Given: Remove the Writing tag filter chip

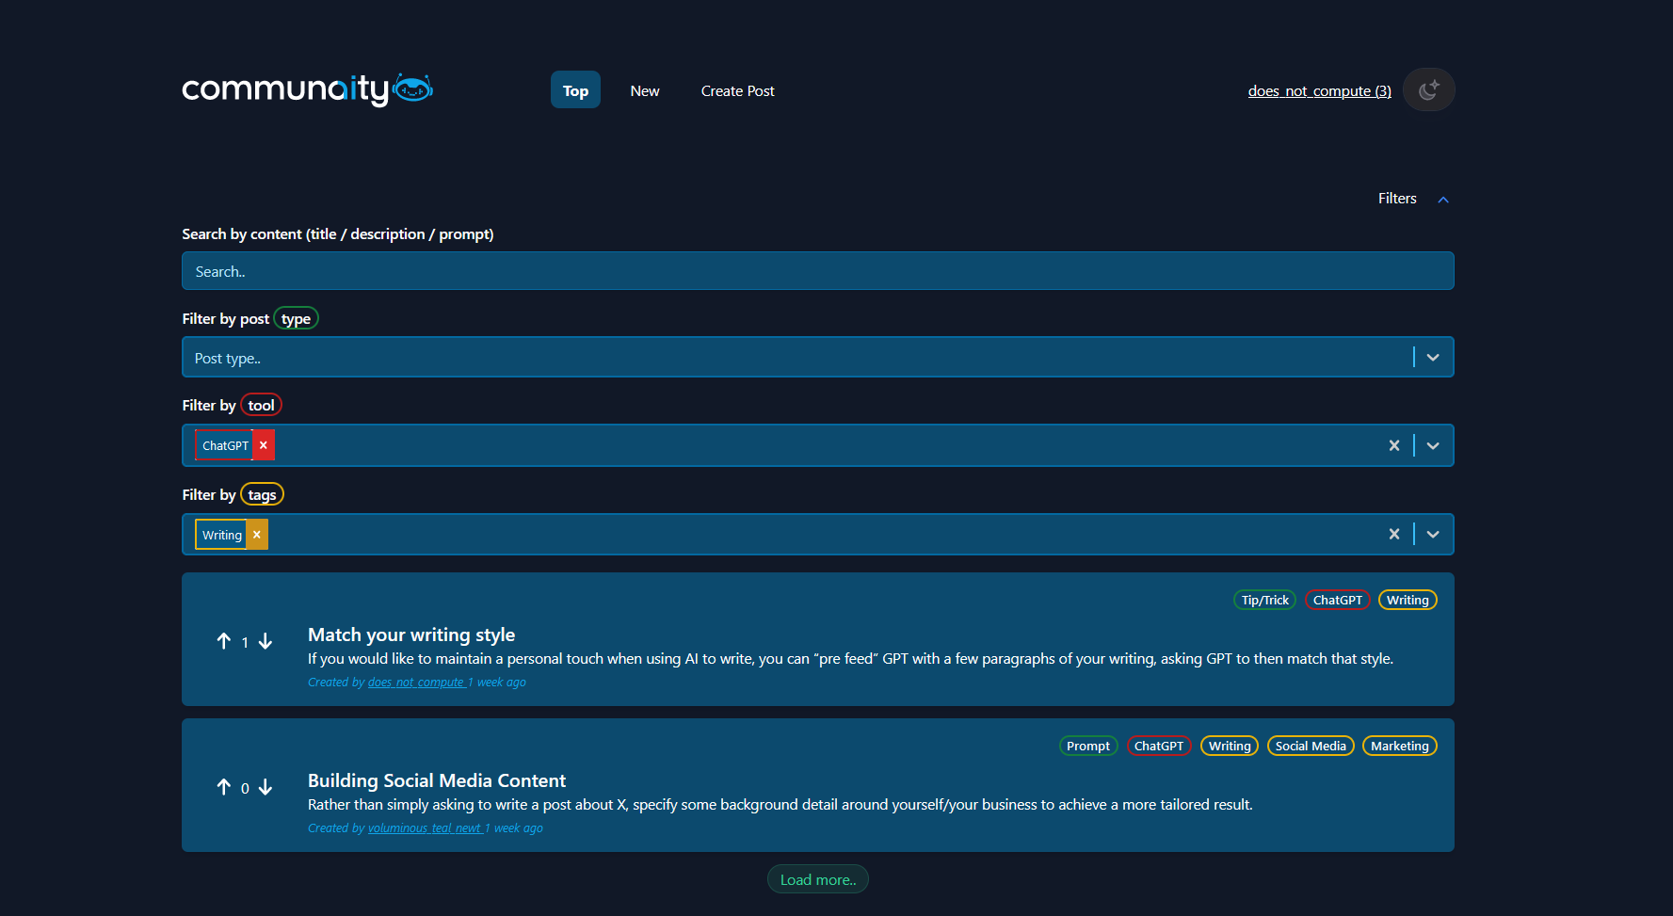Looking at the screenshot, I should click(x=257, y=535).
